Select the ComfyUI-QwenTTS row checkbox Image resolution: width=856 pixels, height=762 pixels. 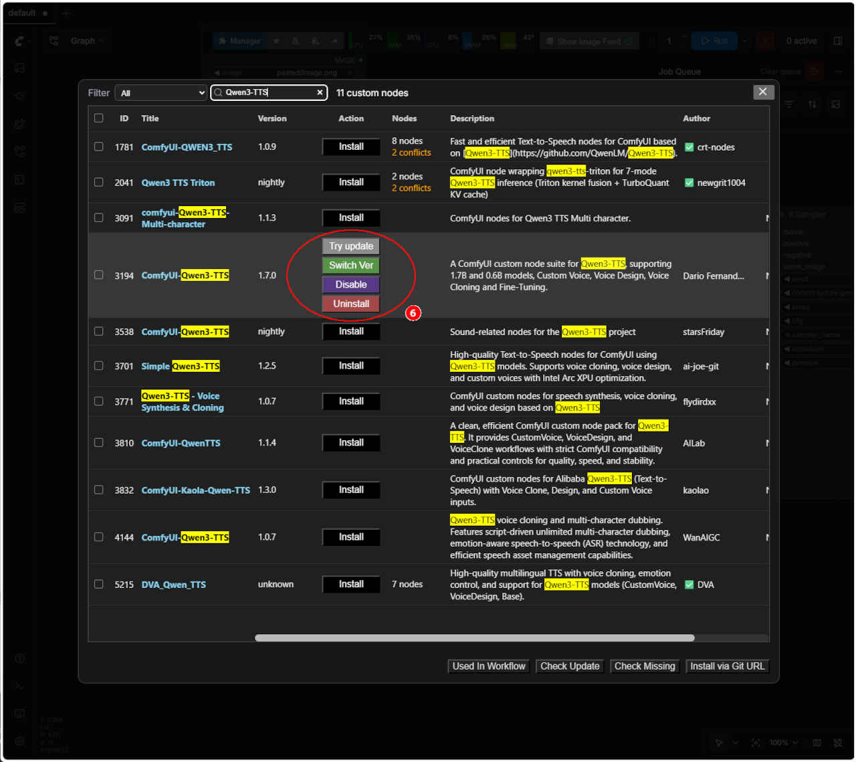pos(99,442)
